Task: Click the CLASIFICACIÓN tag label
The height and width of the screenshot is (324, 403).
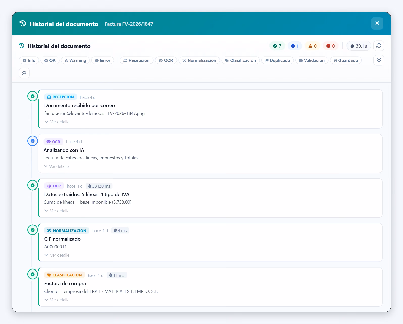Action: [x=65, y=275]
